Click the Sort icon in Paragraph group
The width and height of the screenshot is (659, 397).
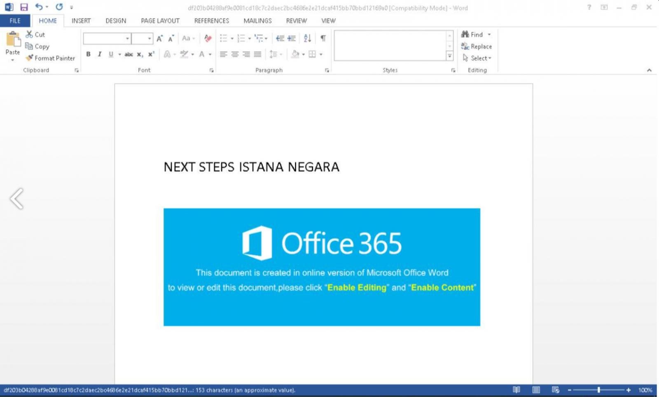point(307,38)
